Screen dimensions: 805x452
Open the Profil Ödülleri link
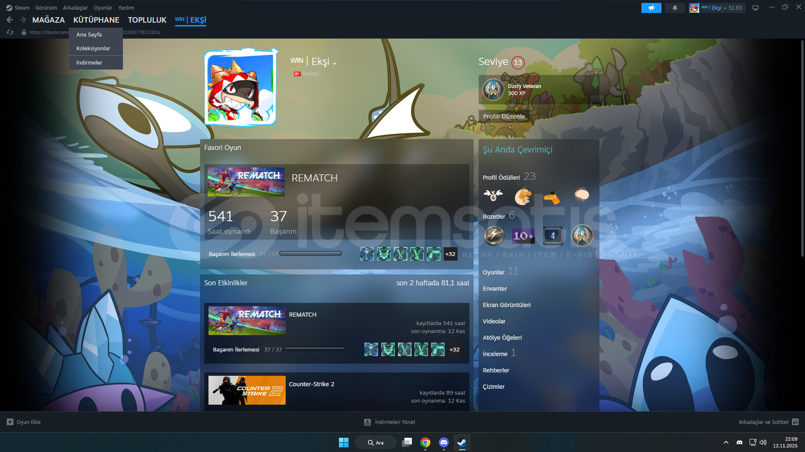501,177
